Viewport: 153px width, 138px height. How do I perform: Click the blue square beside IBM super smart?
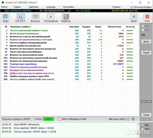pos(133,119)
